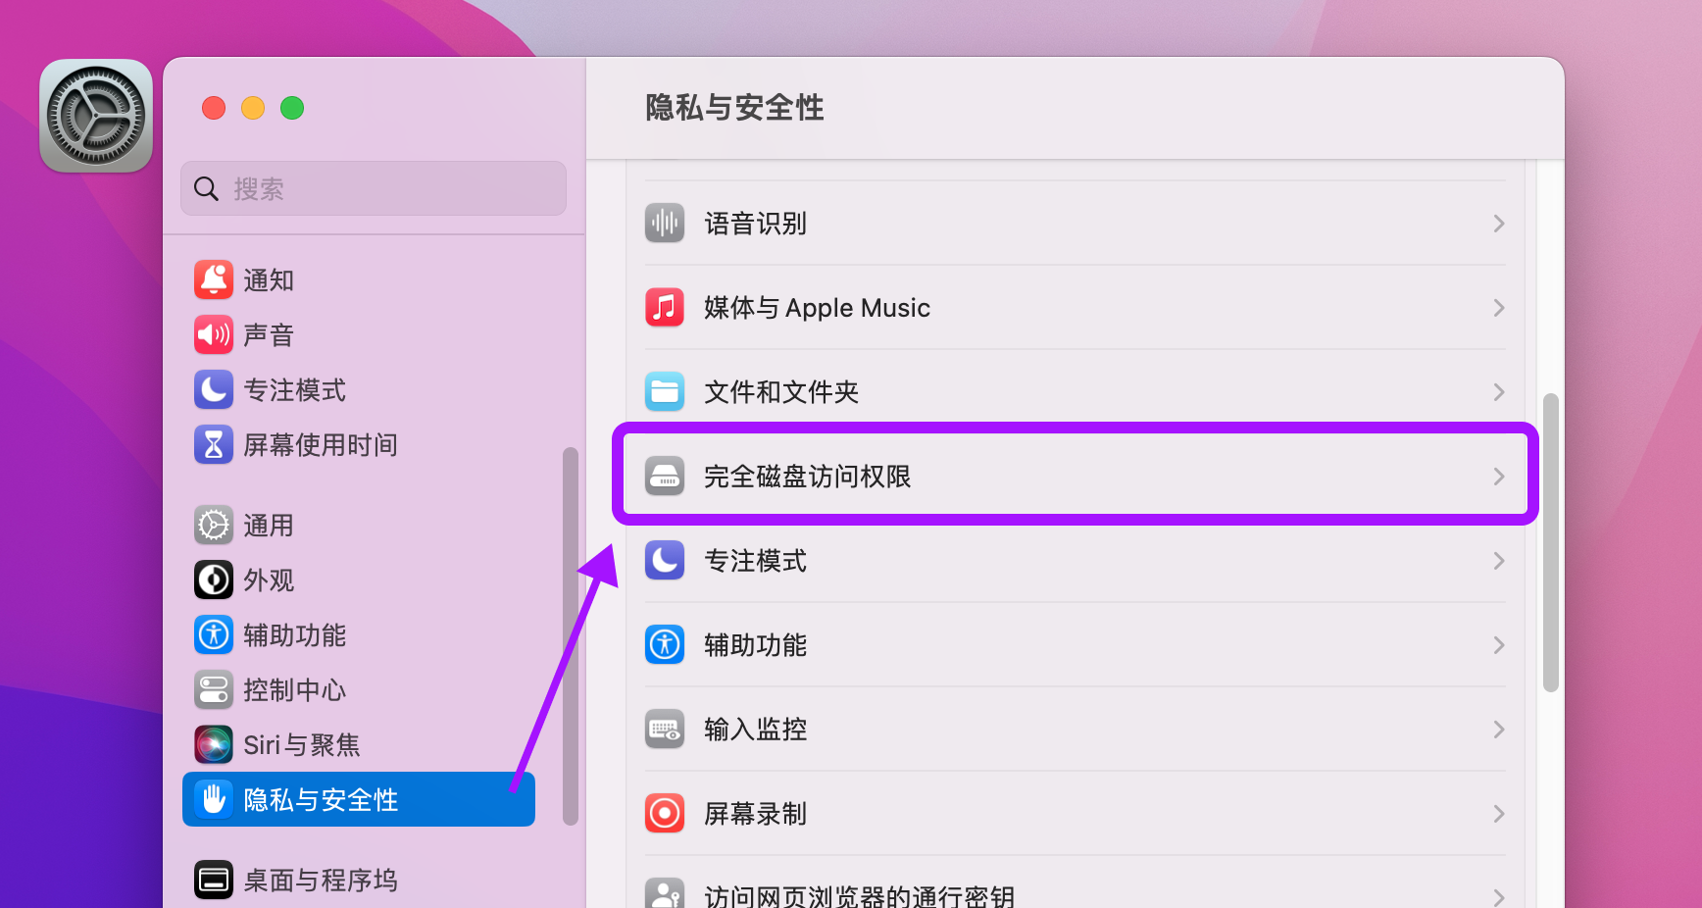Open 桌面与程序坞 sidebar item

pyautogui.click(x=359, y=881)
